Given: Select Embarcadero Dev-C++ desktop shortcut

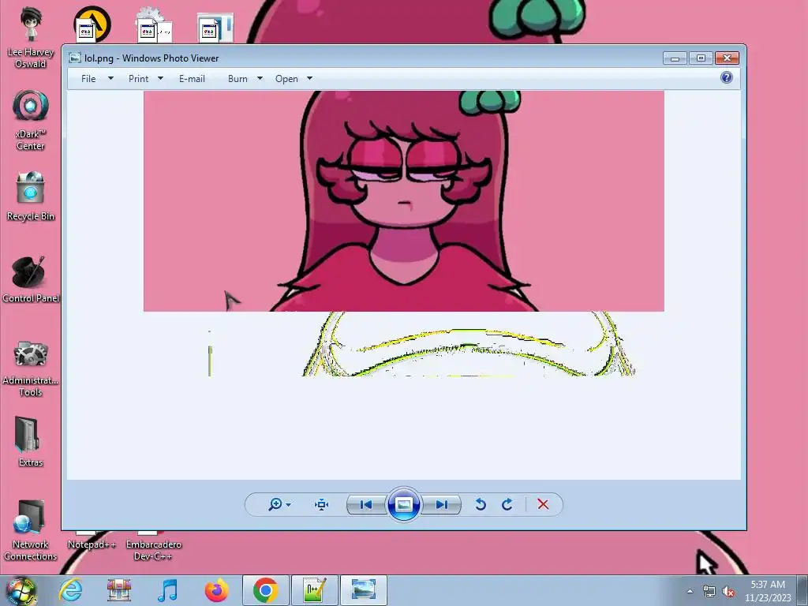Looking at the screenshot, I should click(154, 546).
